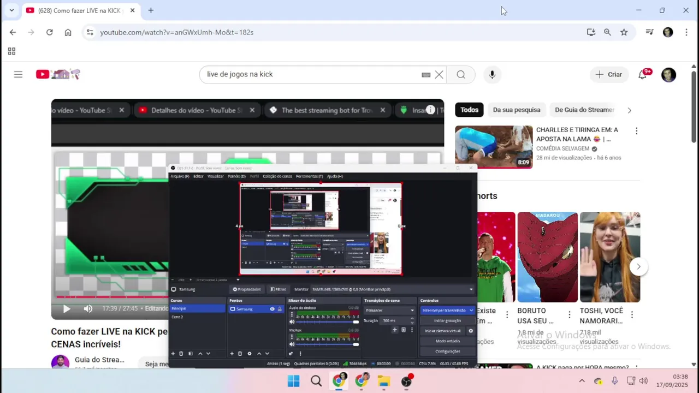
Task: Open on-screen keyboard icon in search box
Action: pos(426,75)
